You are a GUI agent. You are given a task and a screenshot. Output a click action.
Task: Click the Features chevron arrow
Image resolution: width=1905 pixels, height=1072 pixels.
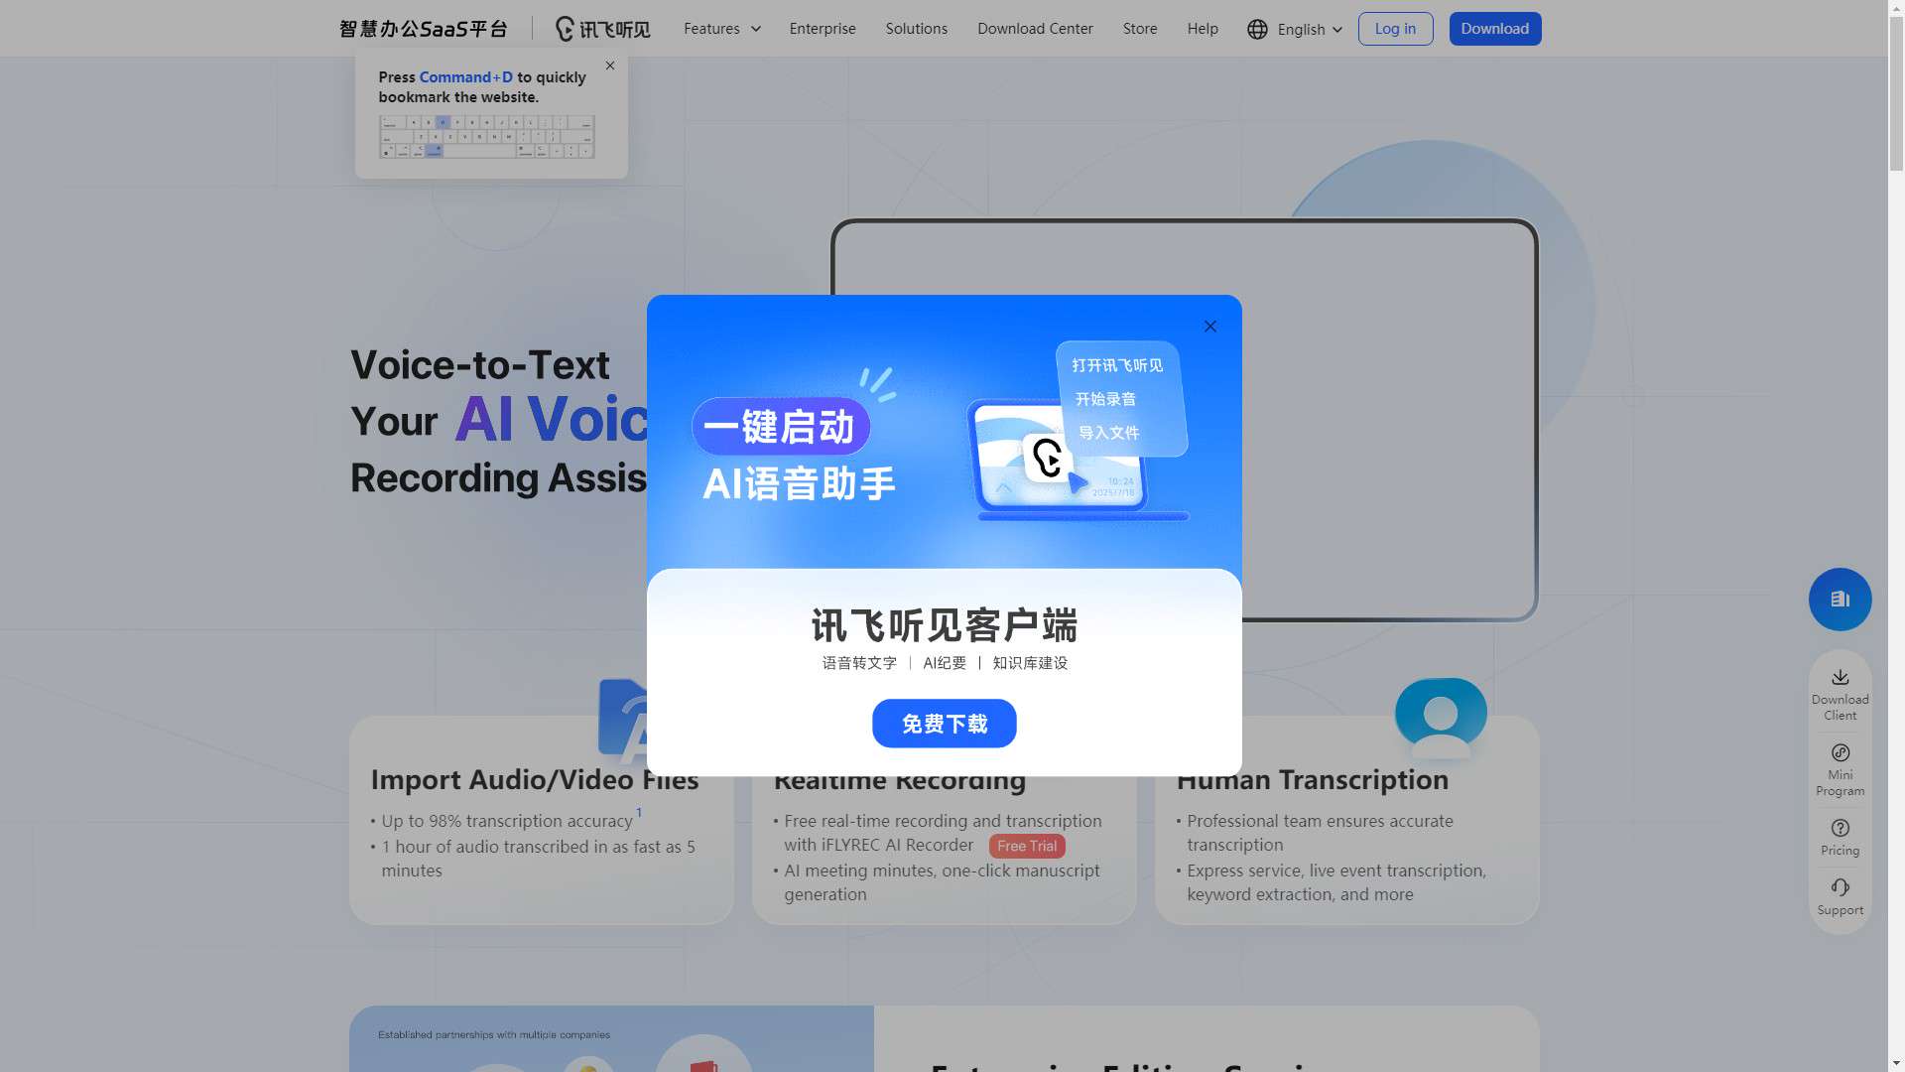[755, 29]
